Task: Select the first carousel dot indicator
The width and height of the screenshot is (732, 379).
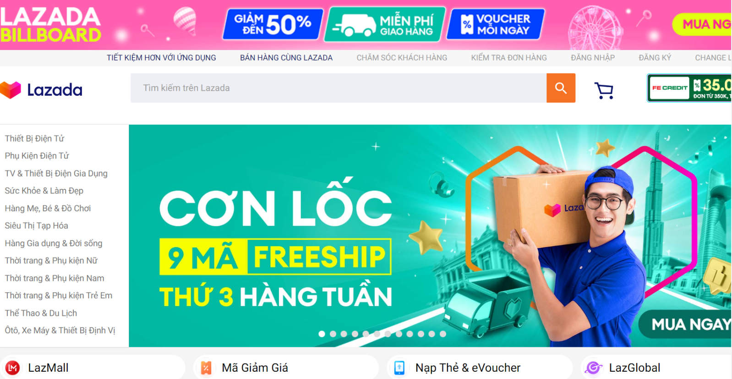Action: coord(322,334)
